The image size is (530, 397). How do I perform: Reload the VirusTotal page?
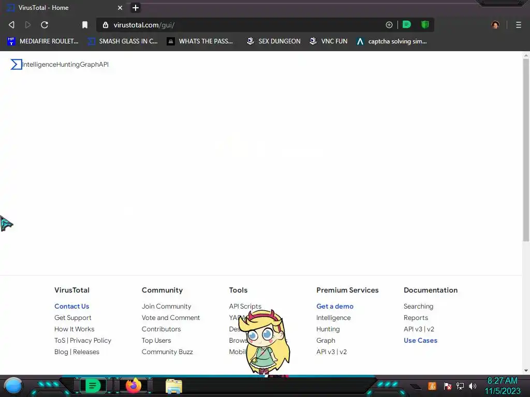click(45, 25)
